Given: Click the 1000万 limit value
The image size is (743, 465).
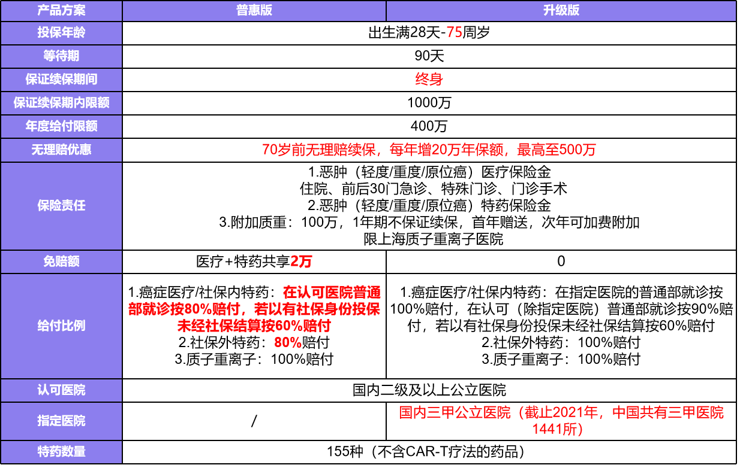Looking at the screenshot, I should pos(429,102).
